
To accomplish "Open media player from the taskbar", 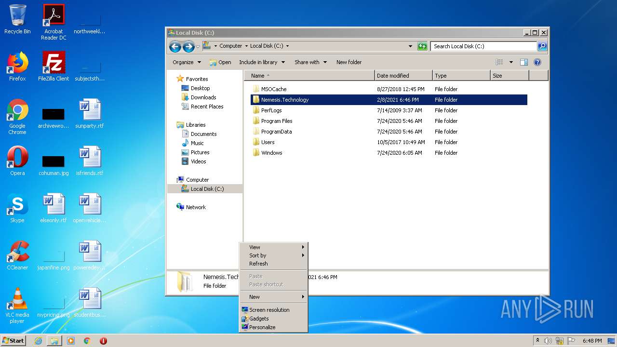I will [71, 341].
